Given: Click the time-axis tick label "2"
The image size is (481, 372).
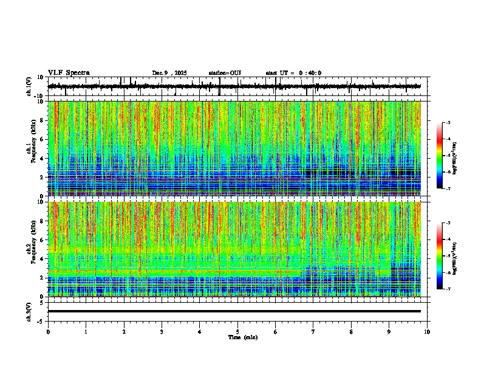Looking at the screenshot, I should tap(124, 332).
